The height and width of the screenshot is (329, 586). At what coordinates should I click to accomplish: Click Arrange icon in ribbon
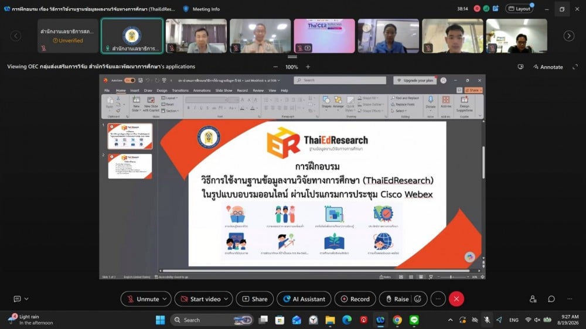tap(338, 102)
